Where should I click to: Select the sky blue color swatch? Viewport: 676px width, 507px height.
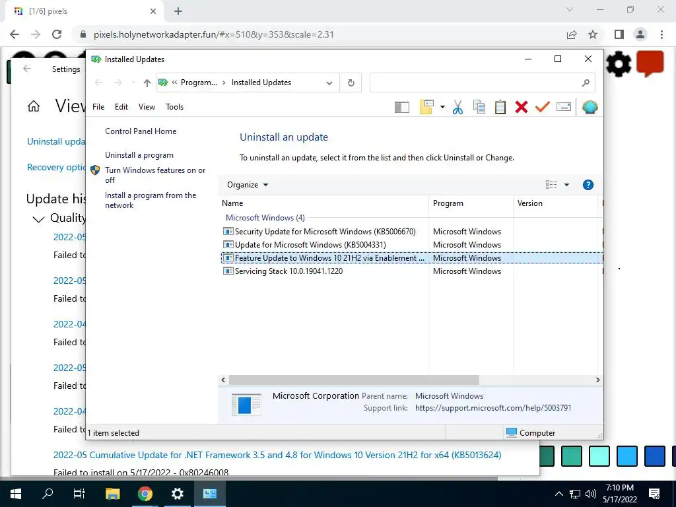(x=627, y=456)
